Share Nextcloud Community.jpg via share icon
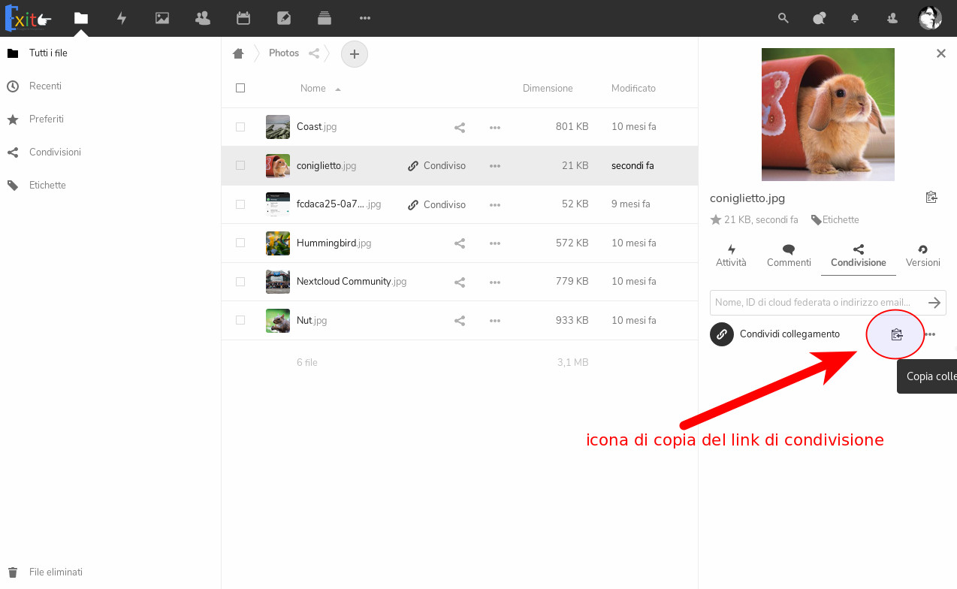 point(460,282)
